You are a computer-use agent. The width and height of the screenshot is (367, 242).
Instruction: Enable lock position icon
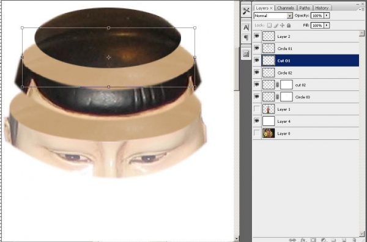(282, 25)
